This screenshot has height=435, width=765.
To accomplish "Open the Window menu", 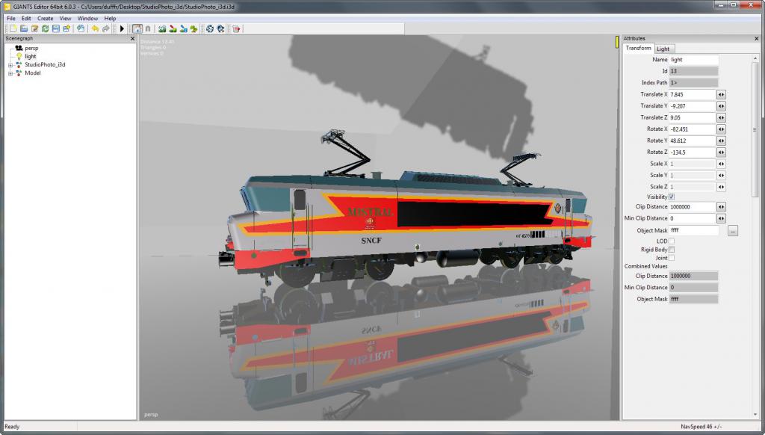I will point(88,18).
